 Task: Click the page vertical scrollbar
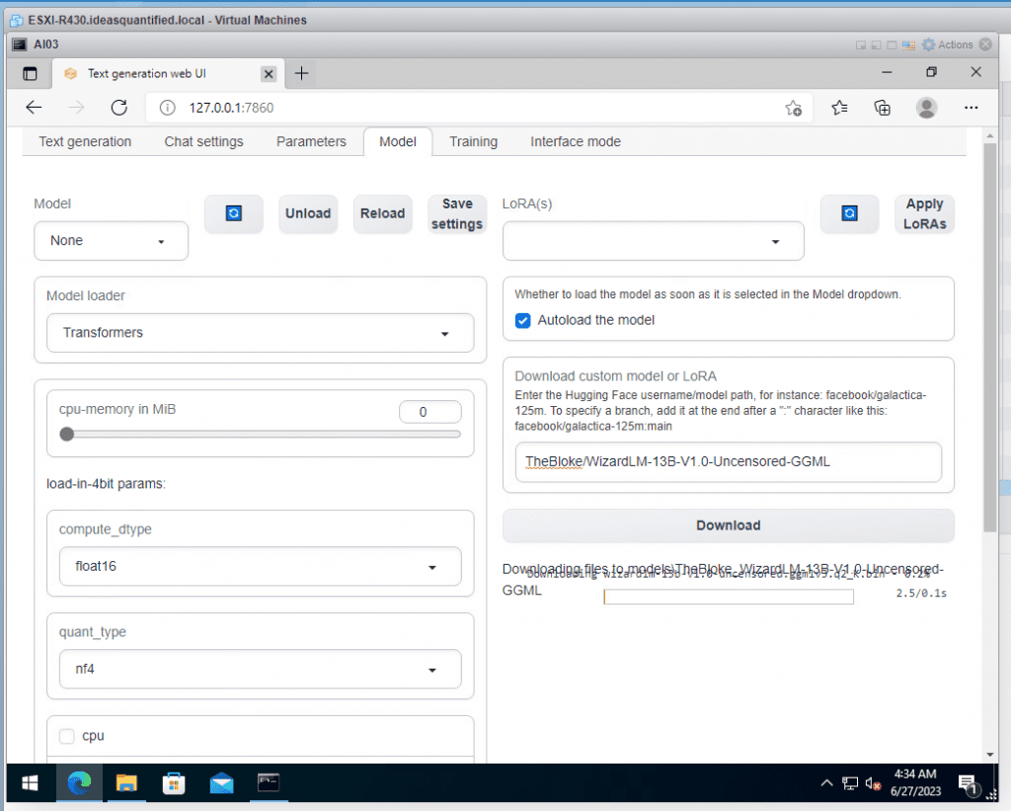coord(989,337)
